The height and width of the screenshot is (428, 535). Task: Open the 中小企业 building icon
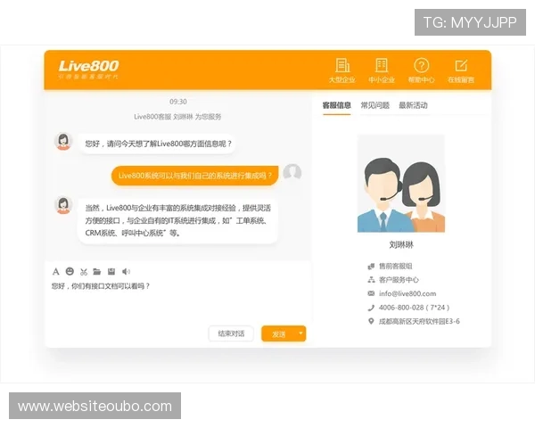[382, 65]
